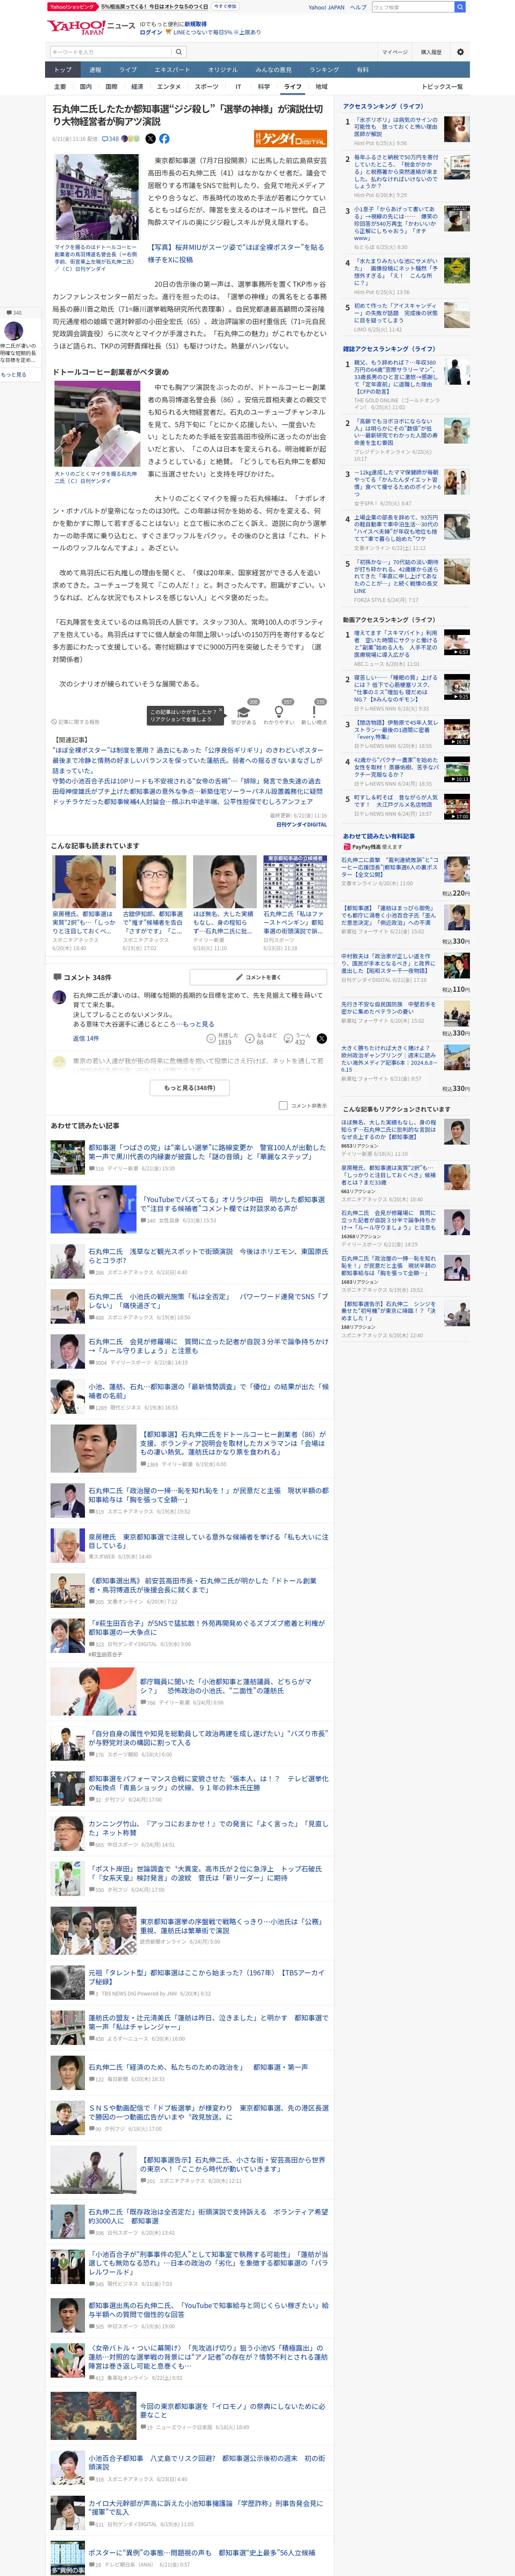This screenshot has width=515, height=2576.
Task: Open video ranking item 1 スキマバイト thumbnail
Action: click(x=456, y=641)
